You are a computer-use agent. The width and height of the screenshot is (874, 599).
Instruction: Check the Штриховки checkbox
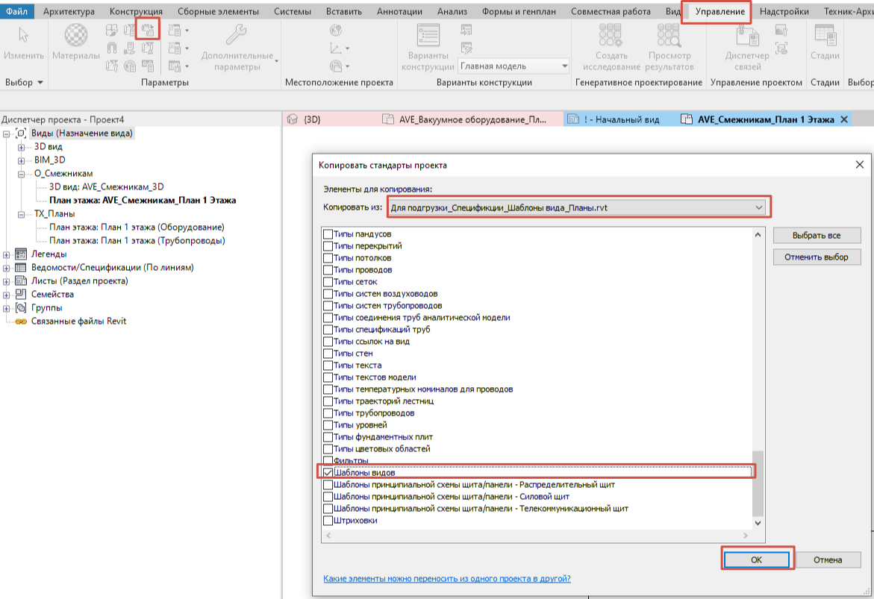click(x=328, y=521)
